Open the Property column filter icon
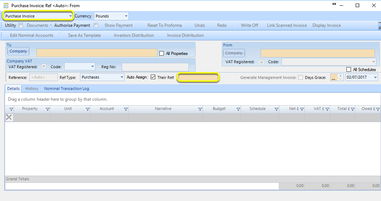This screenshot has width=381, height=201. click(48, 109)
